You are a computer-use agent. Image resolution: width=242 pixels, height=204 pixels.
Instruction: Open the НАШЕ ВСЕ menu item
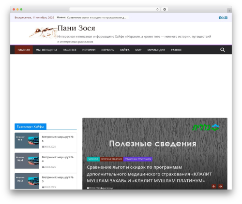(x=70, y=50)
